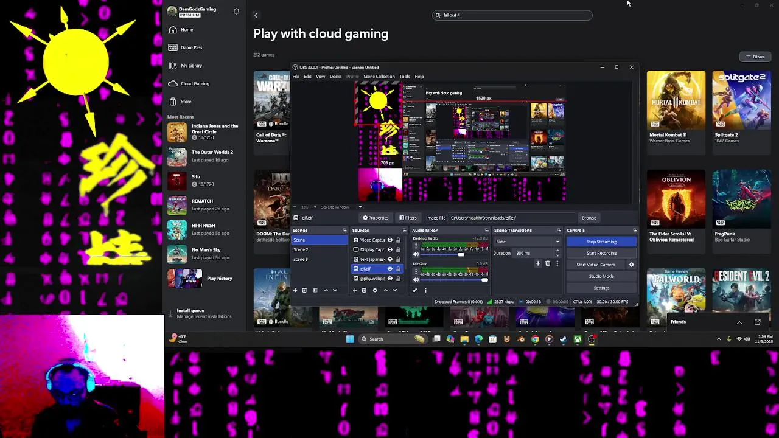Add a new scene with Scenes plus icon
This screenshot has width=779, height=438.
(x=295, y=290)
